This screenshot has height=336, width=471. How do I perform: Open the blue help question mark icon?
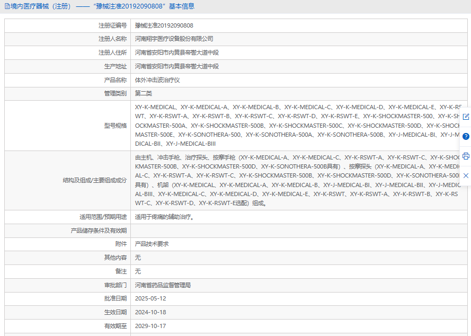click(466, 136)
